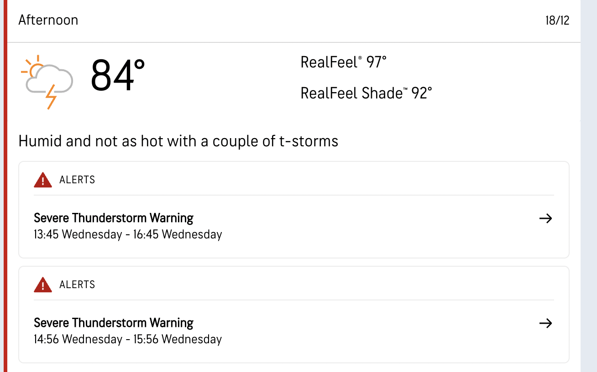This screenshot has height=372, width=597.
Task: Click the "14:56 Wednesday - 15:56 Wednesday" time range
Action: (128, 339)
